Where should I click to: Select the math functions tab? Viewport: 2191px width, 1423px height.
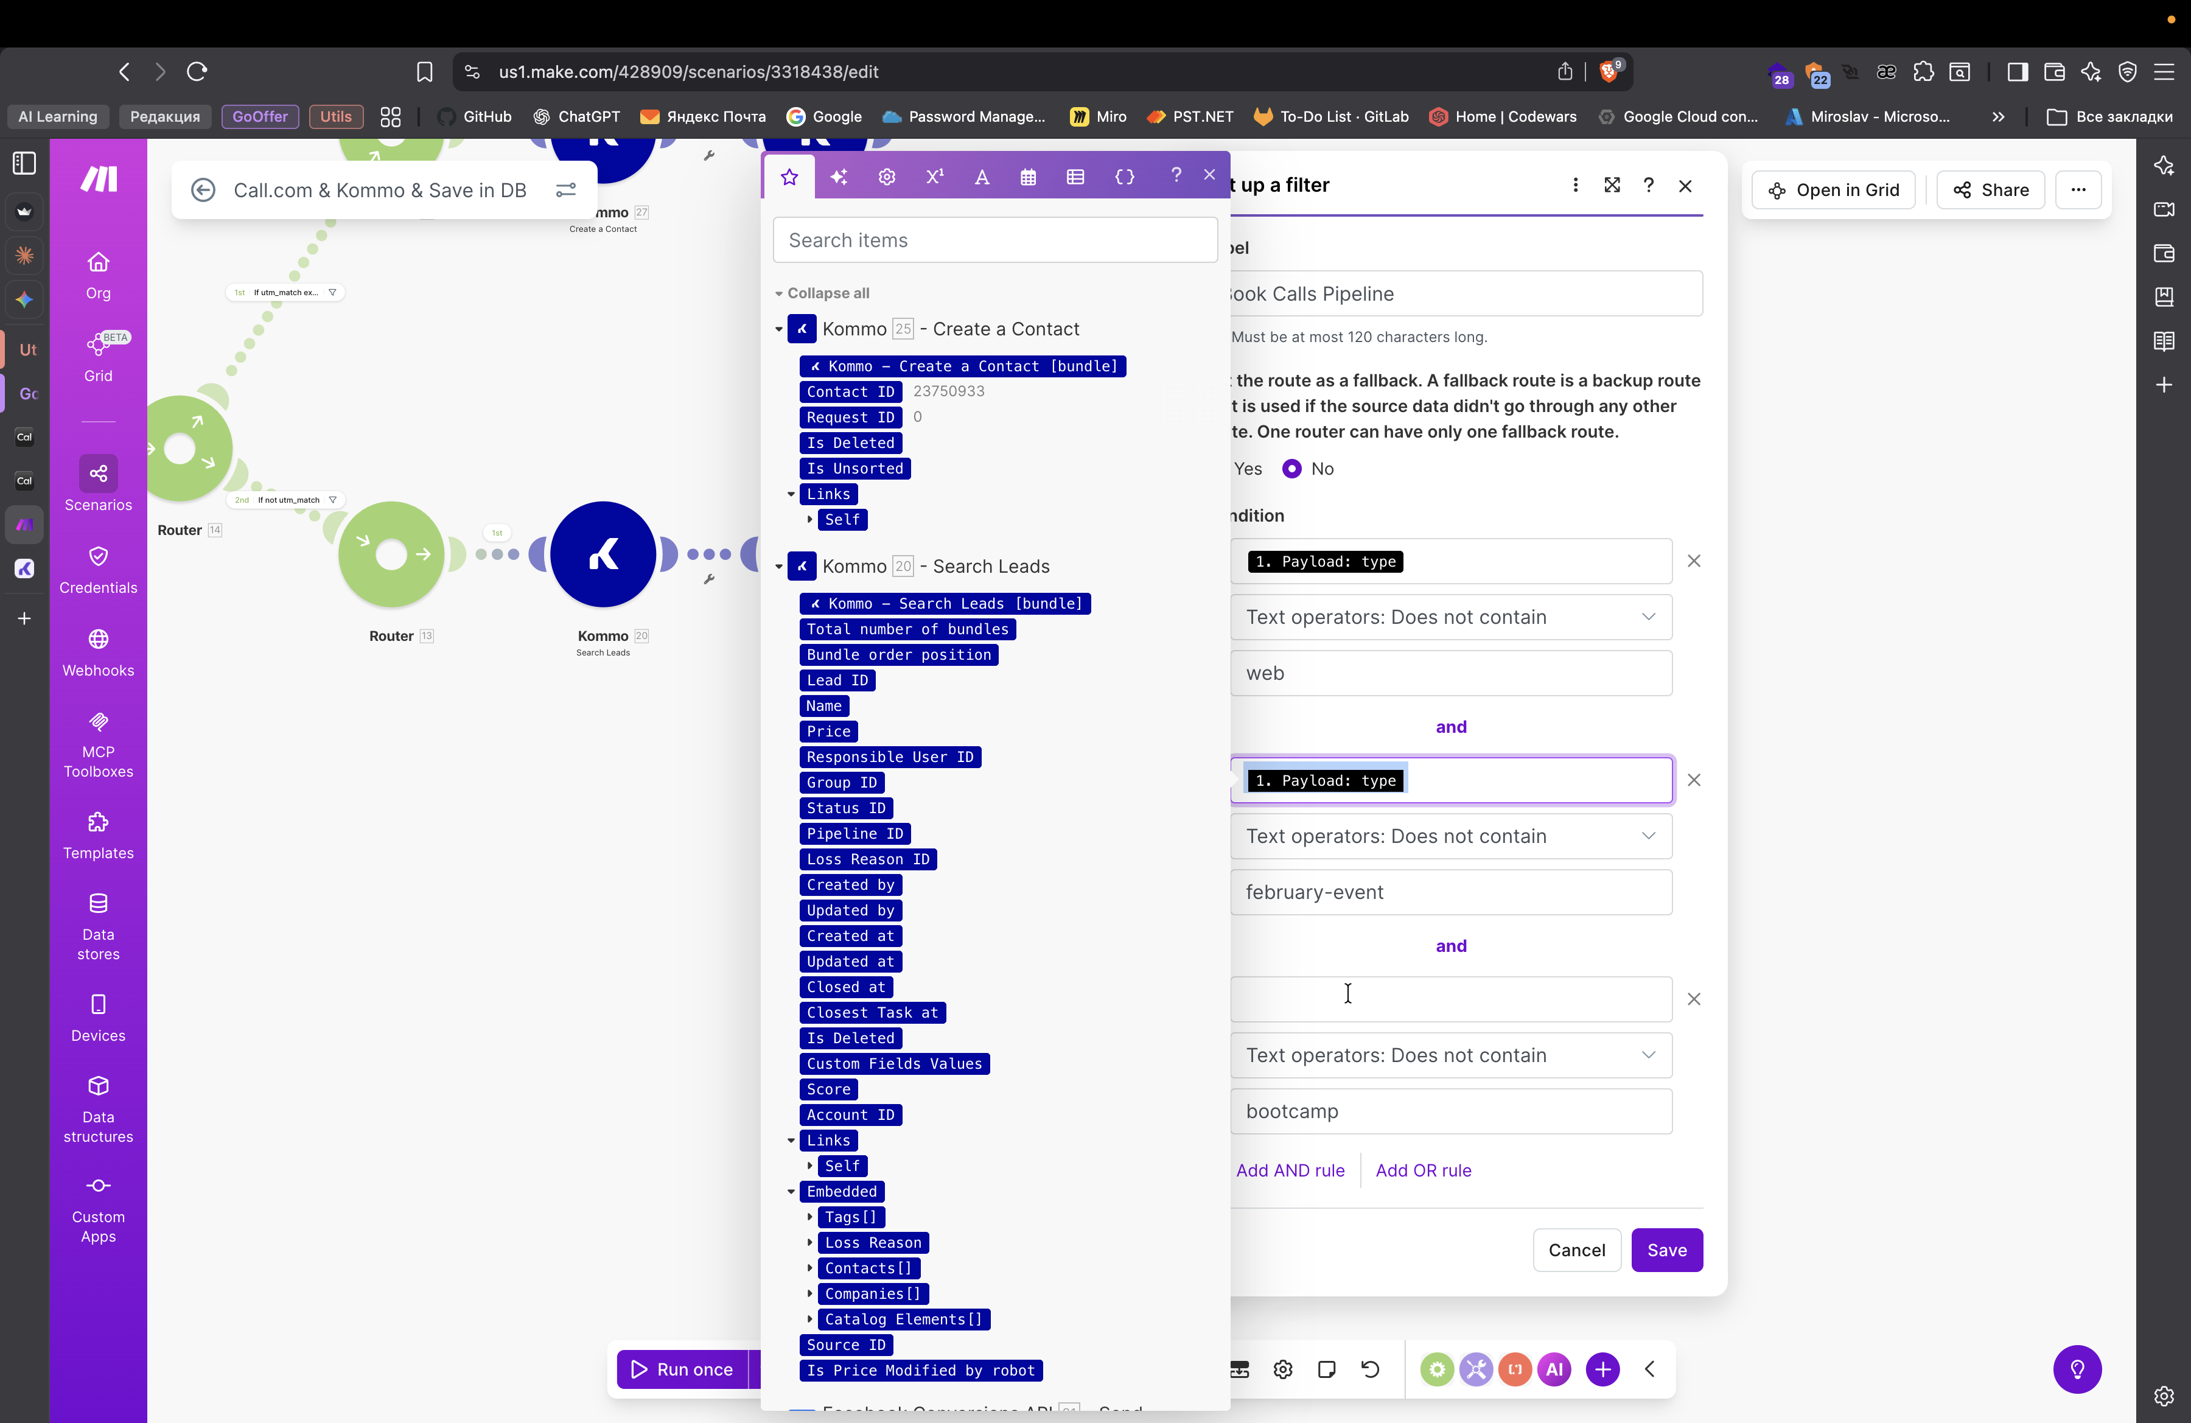point(934,177)
